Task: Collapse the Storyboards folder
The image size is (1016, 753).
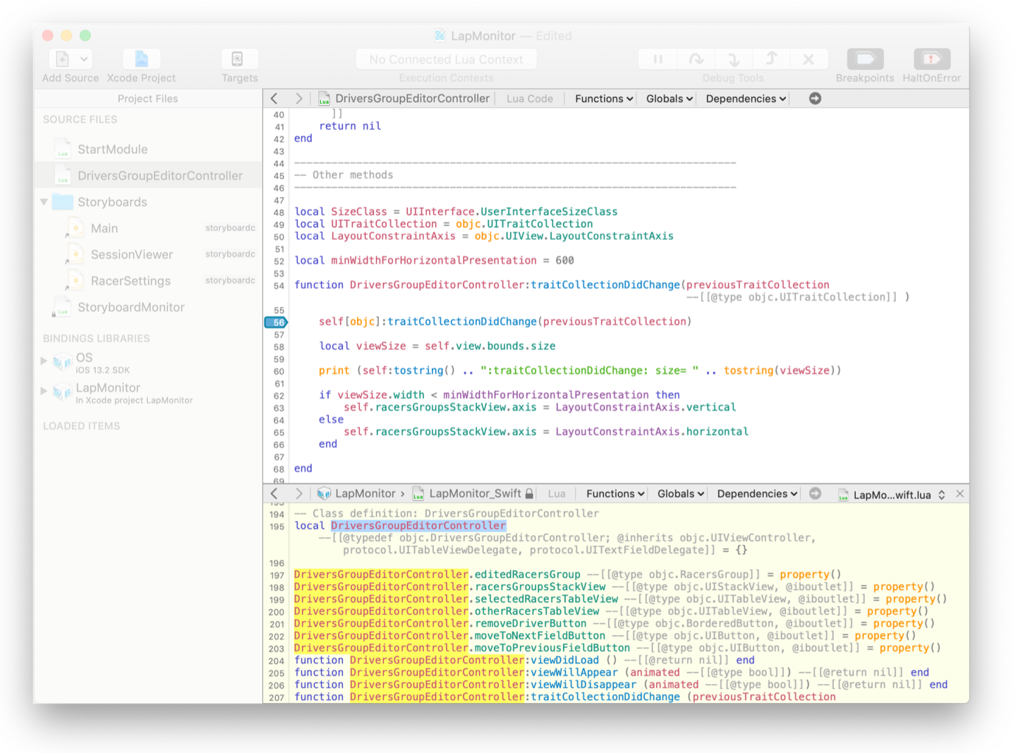Action: (44, 202)
